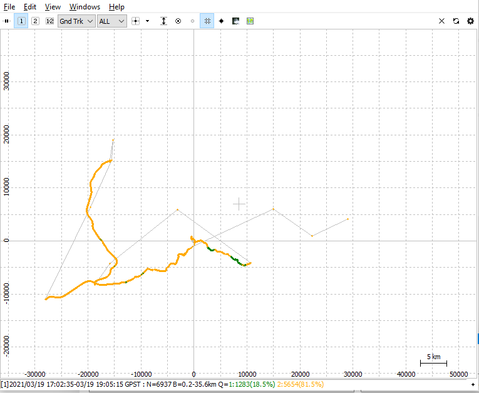Click the show track point target icon
Image resolution: width=479 pixels, height=393 pixels.
coord(178,21)
